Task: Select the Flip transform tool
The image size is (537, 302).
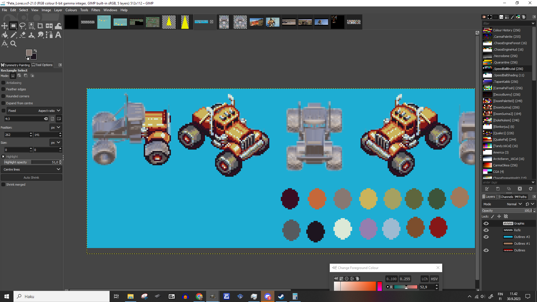Action: coord(49,26)
